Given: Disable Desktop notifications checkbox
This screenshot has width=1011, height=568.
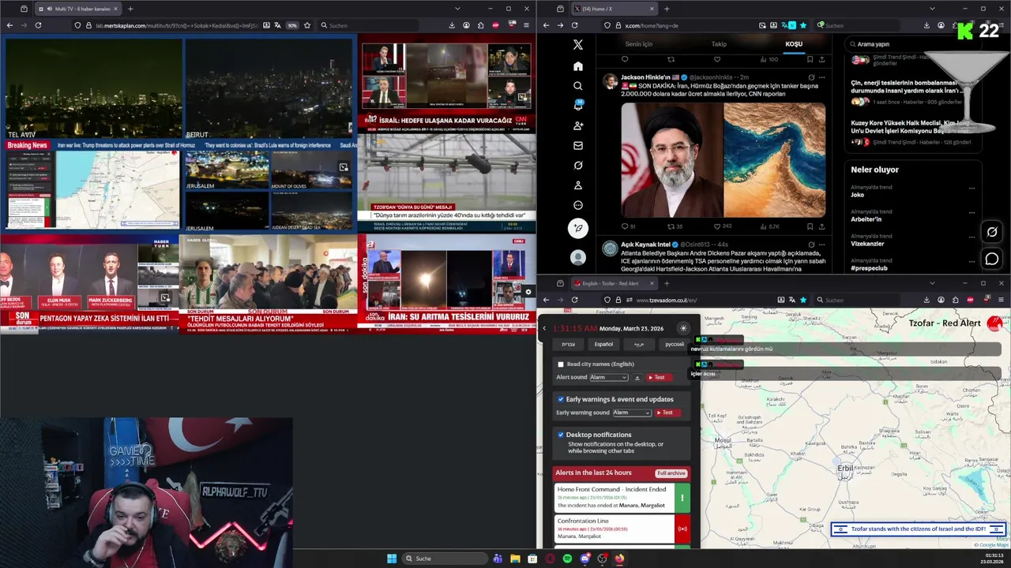Looking at the screenshot, I should (561, 435).
